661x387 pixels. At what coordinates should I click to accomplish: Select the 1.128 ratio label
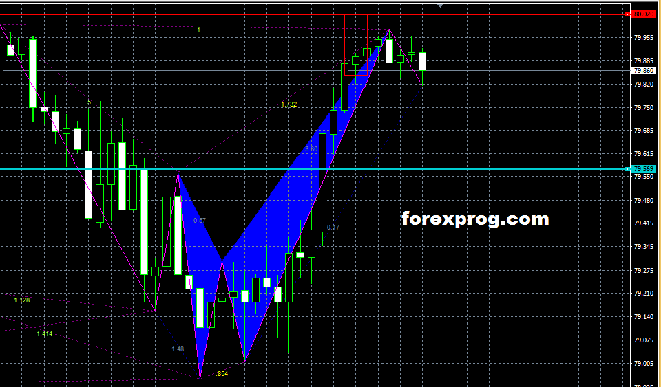22,300
